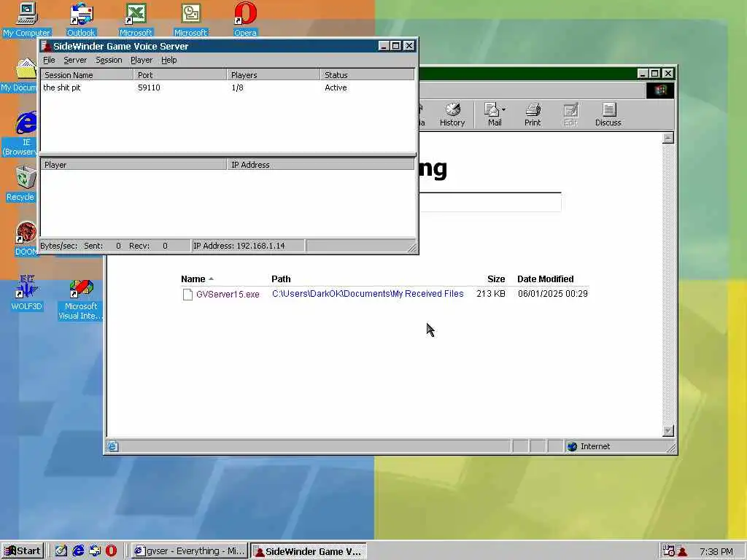The height and width of the screenshot is (560, 747).
Task: Open the Session menu
Action: (x=109, y=60)
